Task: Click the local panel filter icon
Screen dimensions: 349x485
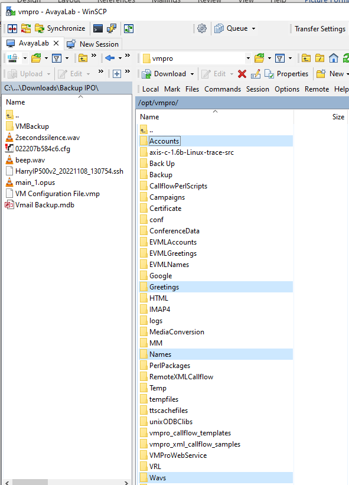Action: coord(57,58)
